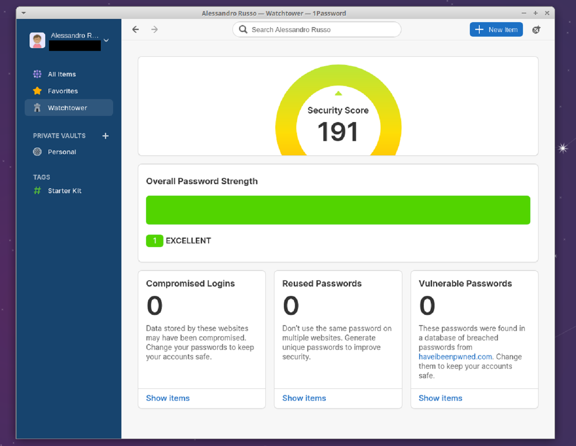Select the All Items grid icon
Viewport: 576px width, 446px height.
pyautogui.click(x=37, y=74)
